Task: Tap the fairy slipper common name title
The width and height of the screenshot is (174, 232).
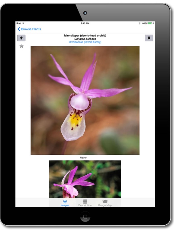Action: 85,36
